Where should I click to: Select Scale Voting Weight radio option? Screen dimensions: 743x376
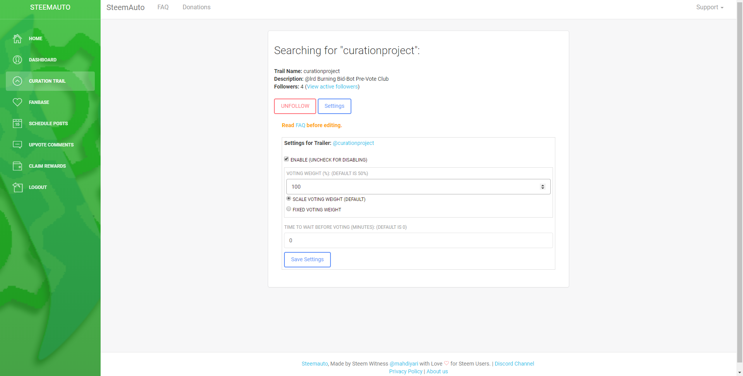pos(289,199)
